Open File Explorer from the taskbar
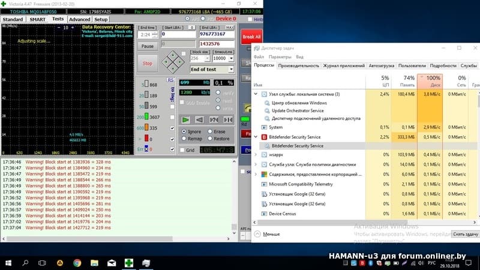 94,262
